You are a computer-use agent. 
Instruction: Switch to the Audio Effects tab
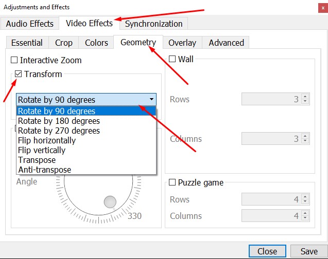29,24
